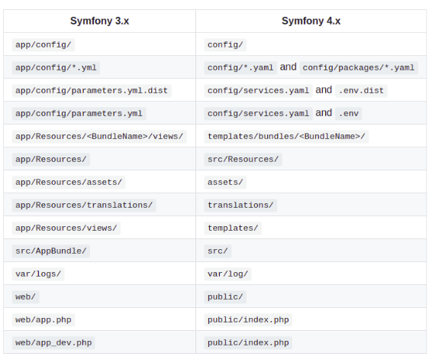This screenshot has width=432, height=363.
Task: Click 'public/index.php' in the app_dev.php row
Action: 248,342
